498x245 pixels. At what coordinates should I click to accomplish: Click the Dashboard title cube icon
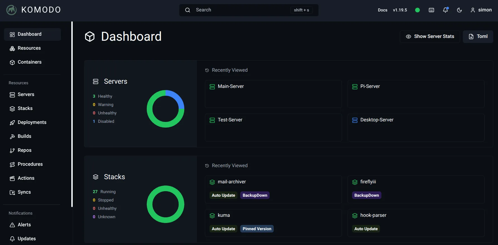pyautogui.click(x=90, y=37)
